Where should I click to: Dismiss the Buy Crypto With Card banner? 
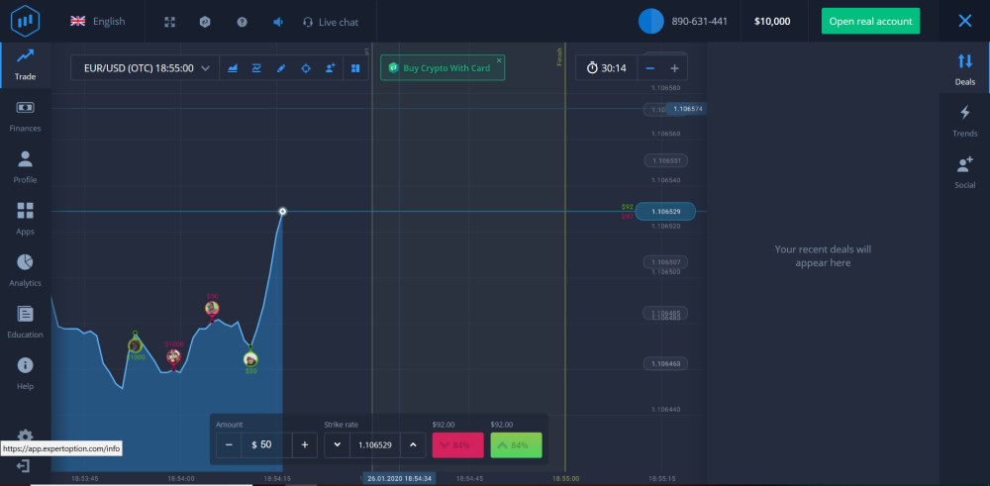coord(499,60)
